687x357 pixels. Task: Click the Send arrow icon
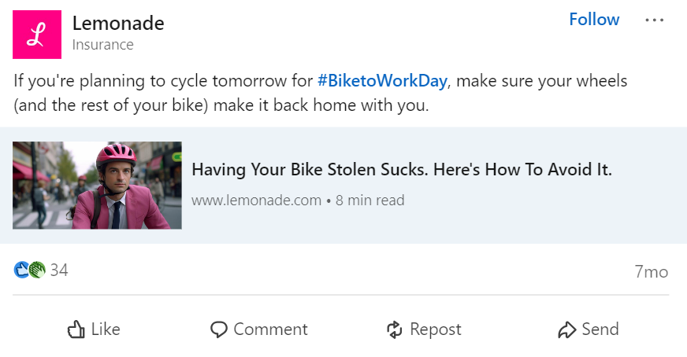click(567, 329)
